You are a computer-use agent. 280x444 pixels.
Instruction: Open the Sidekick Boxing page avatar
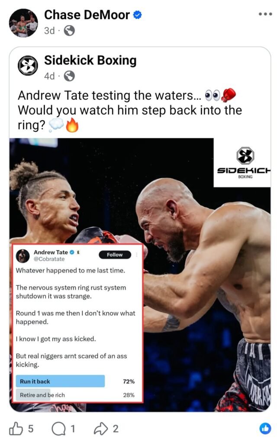(x=28, y=66)
